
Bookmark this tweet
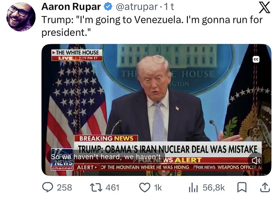coord(242,188)
